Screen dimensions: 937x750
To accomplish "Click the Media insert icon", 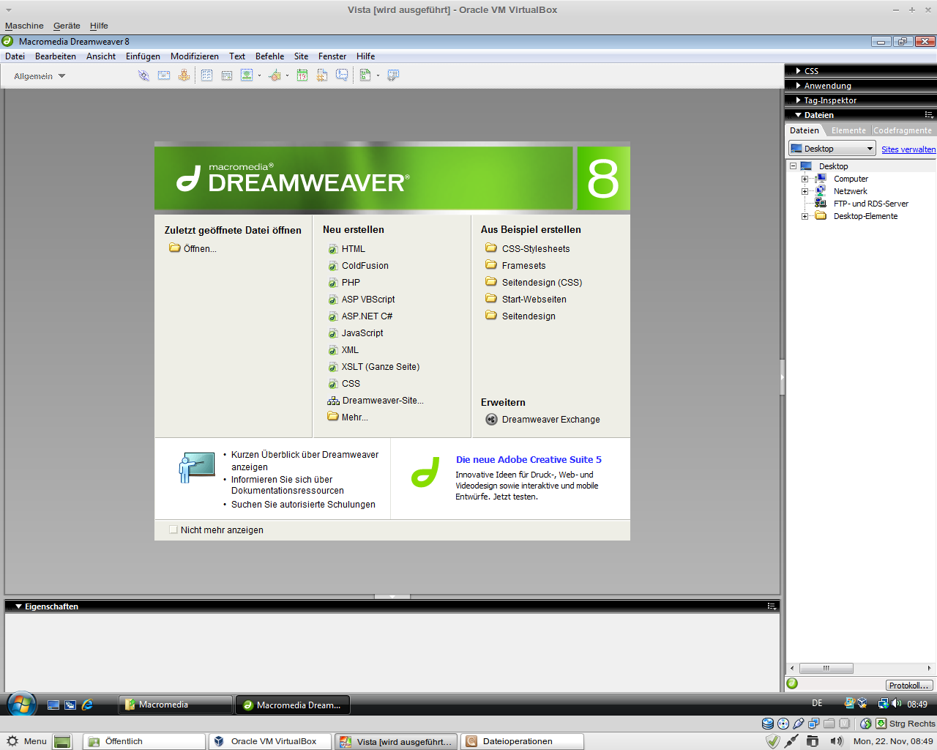I will click(275, 75).
